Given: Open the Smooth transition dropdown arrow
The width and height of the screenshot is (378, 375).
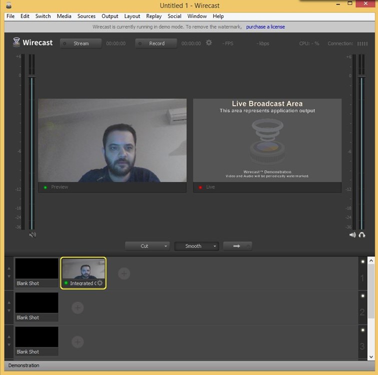Looking at the screenshot, I should (214, 246).
